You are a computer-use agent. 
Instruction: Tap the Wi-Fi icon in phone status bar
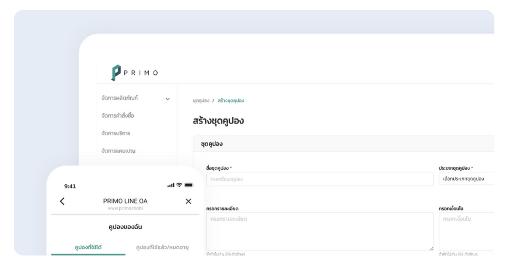click(179, 185)
